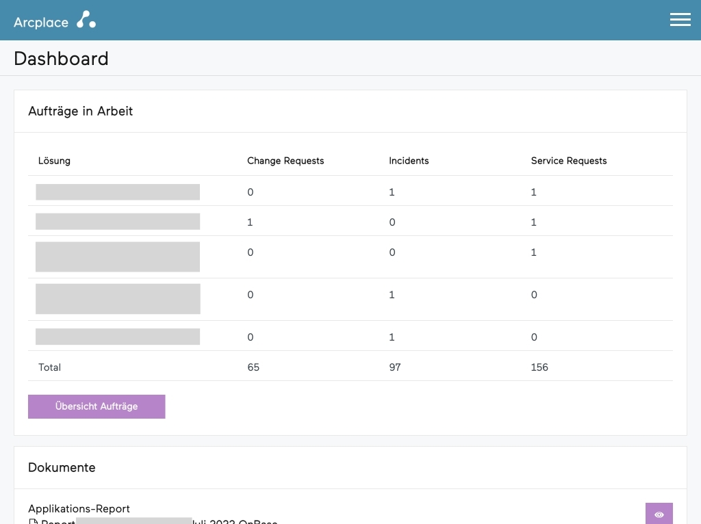Screen dimensions: 701x524
Task: Click the Total Service Requests value 156
Action: coord(539,367)
